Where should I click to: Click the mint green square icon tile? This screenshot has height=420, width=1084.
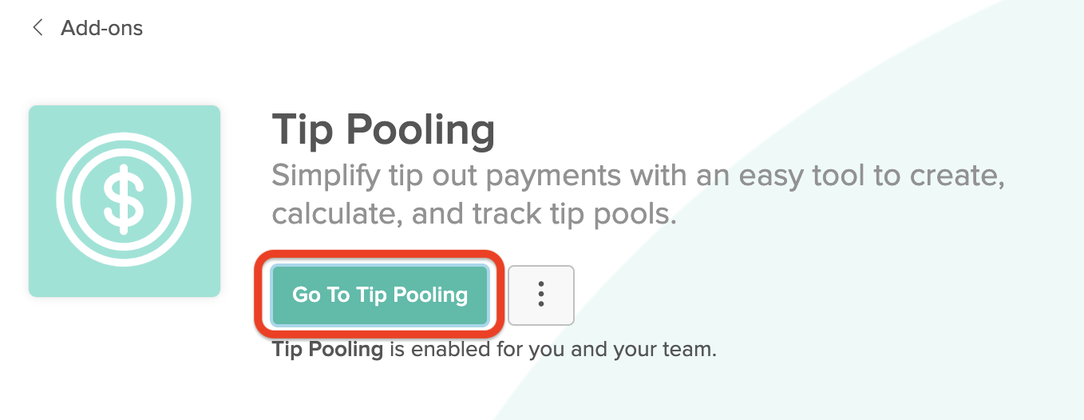125,201
